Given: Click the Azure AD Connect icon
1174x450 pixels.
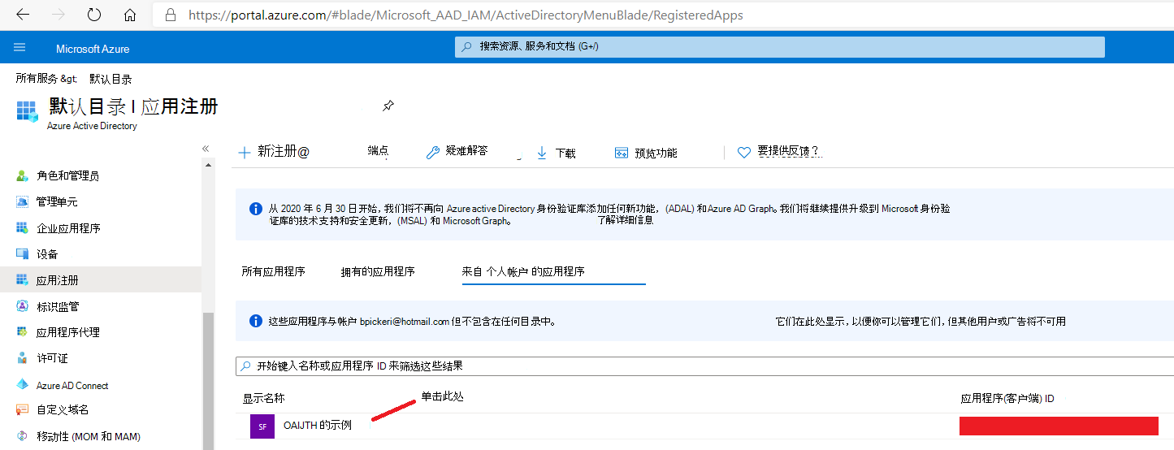Looking at the screenshot, I should tap(23, 385).
